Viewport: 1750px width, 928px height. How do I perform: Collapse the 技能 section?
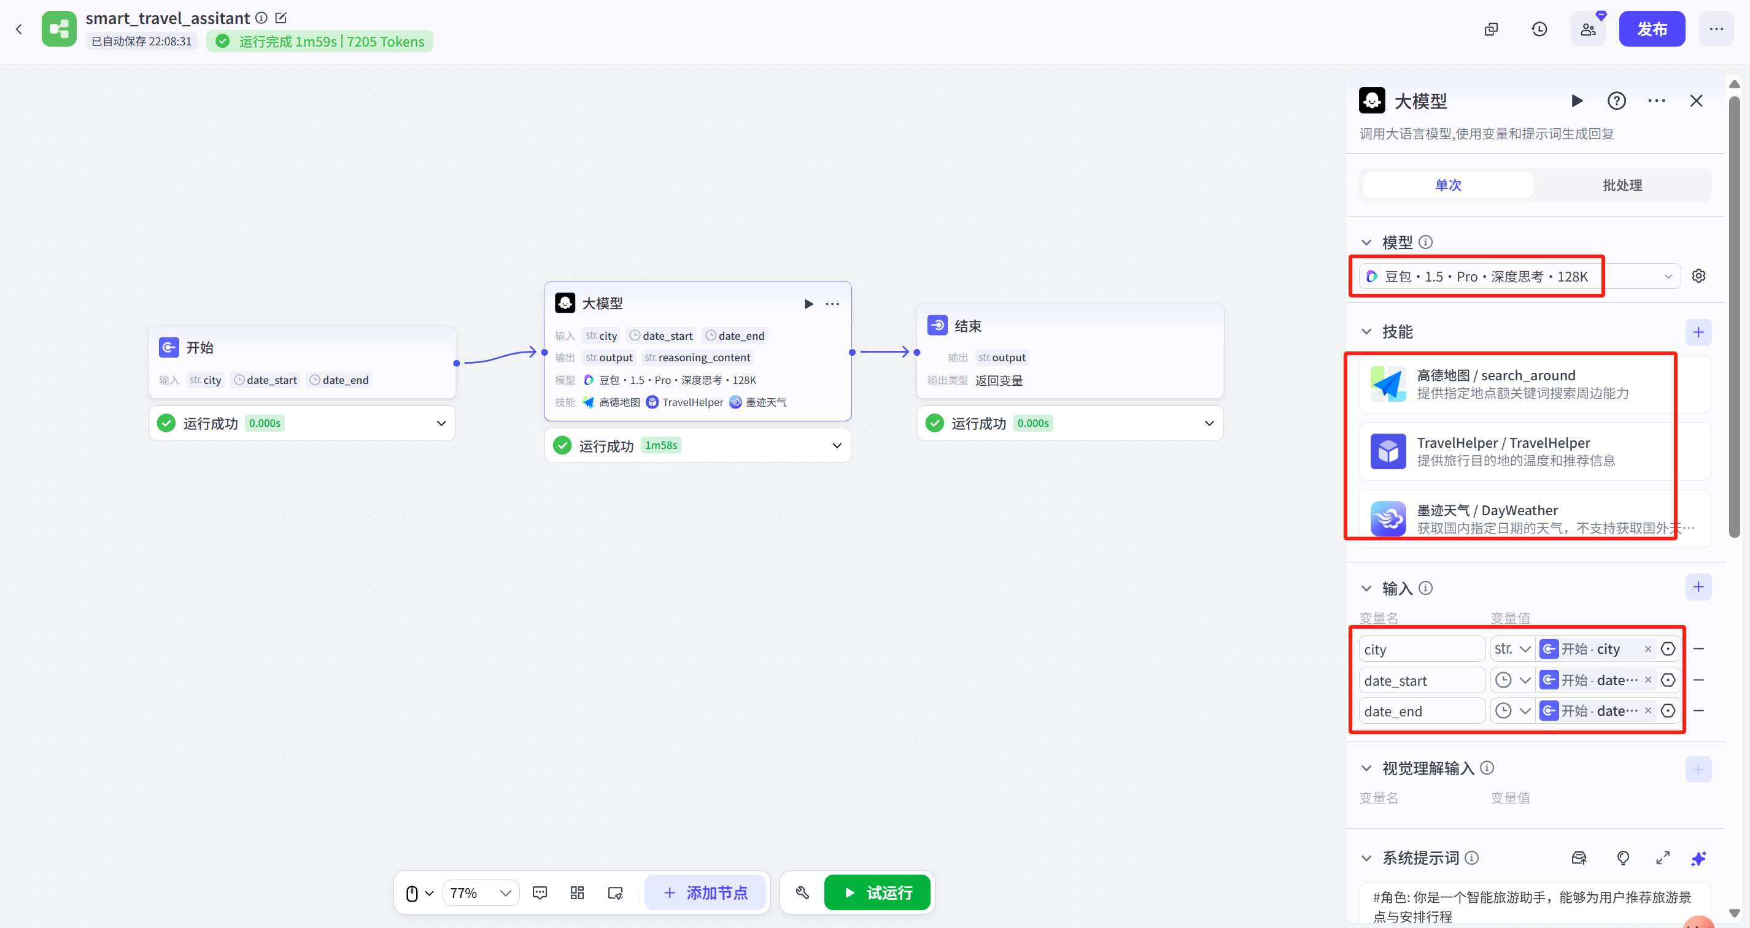pos(1367,332)
